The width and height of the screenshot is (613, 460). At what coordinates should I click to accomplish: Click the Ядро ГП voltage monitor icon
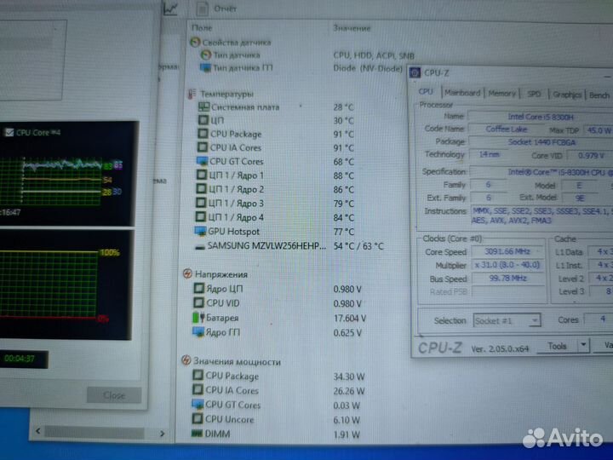198,332
